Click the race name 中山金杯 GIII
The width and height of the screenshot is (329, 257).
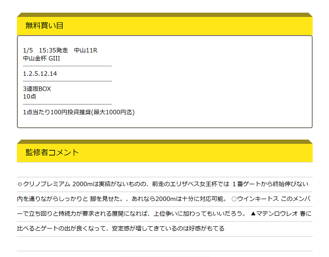click(x=41, y=58)
